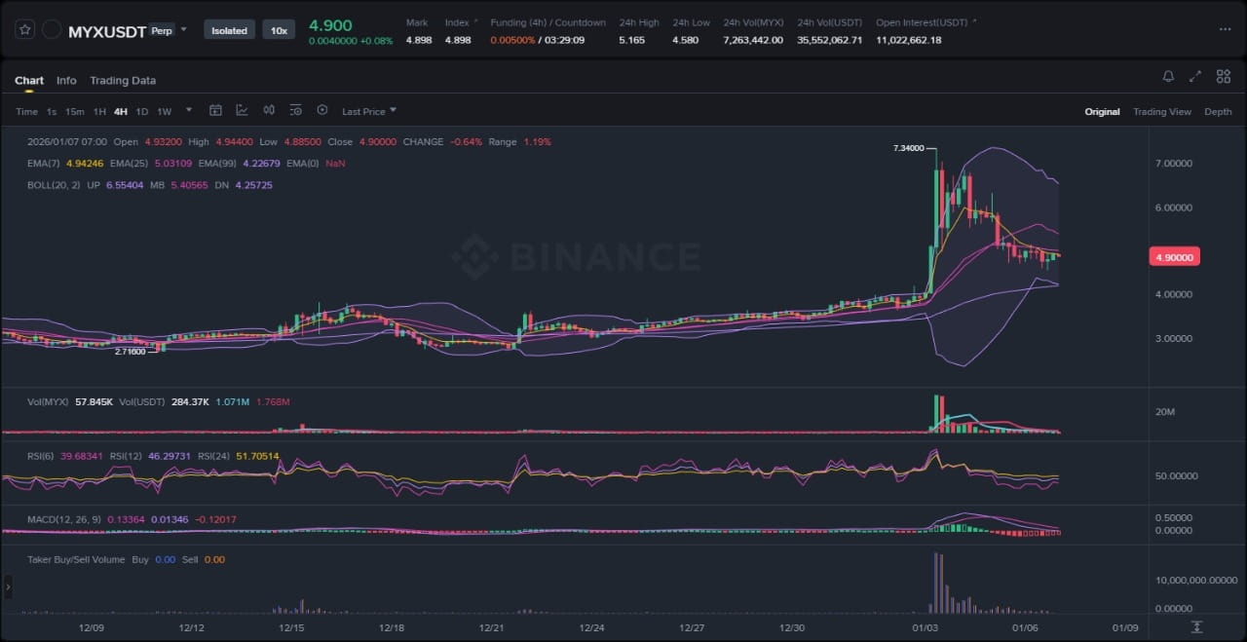Click the Perp contract type badge
Screen dimensions: 1247x642
click(x=162, y=30)
